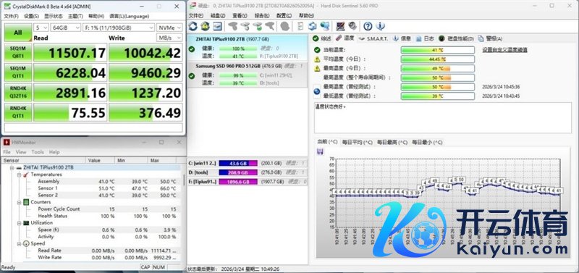Collapse the ZHITAI TiPlus9100 2TB tree node
Screen dimensions: 579x273
point(12,168)
